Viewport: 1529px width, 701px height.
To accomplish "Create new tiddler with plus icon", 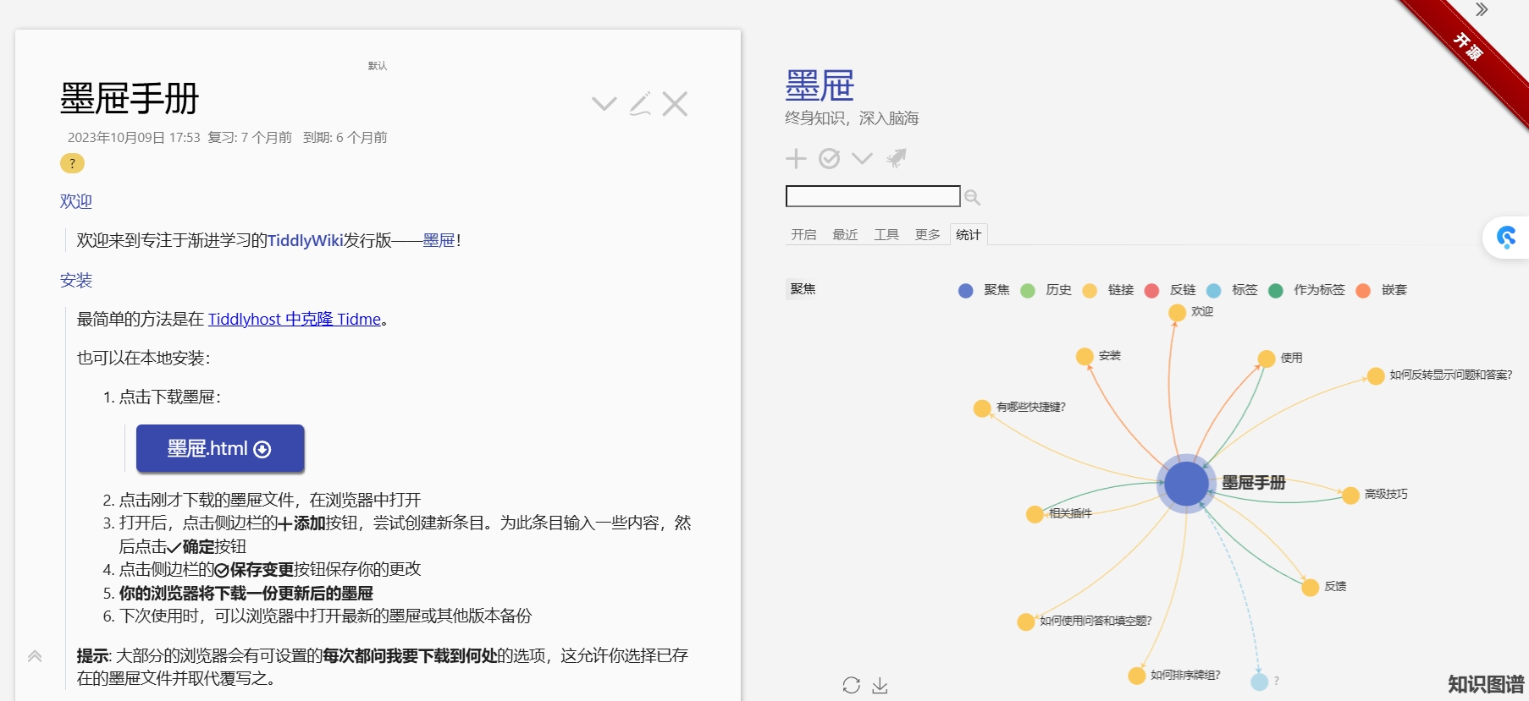I will tap(796, 158).
